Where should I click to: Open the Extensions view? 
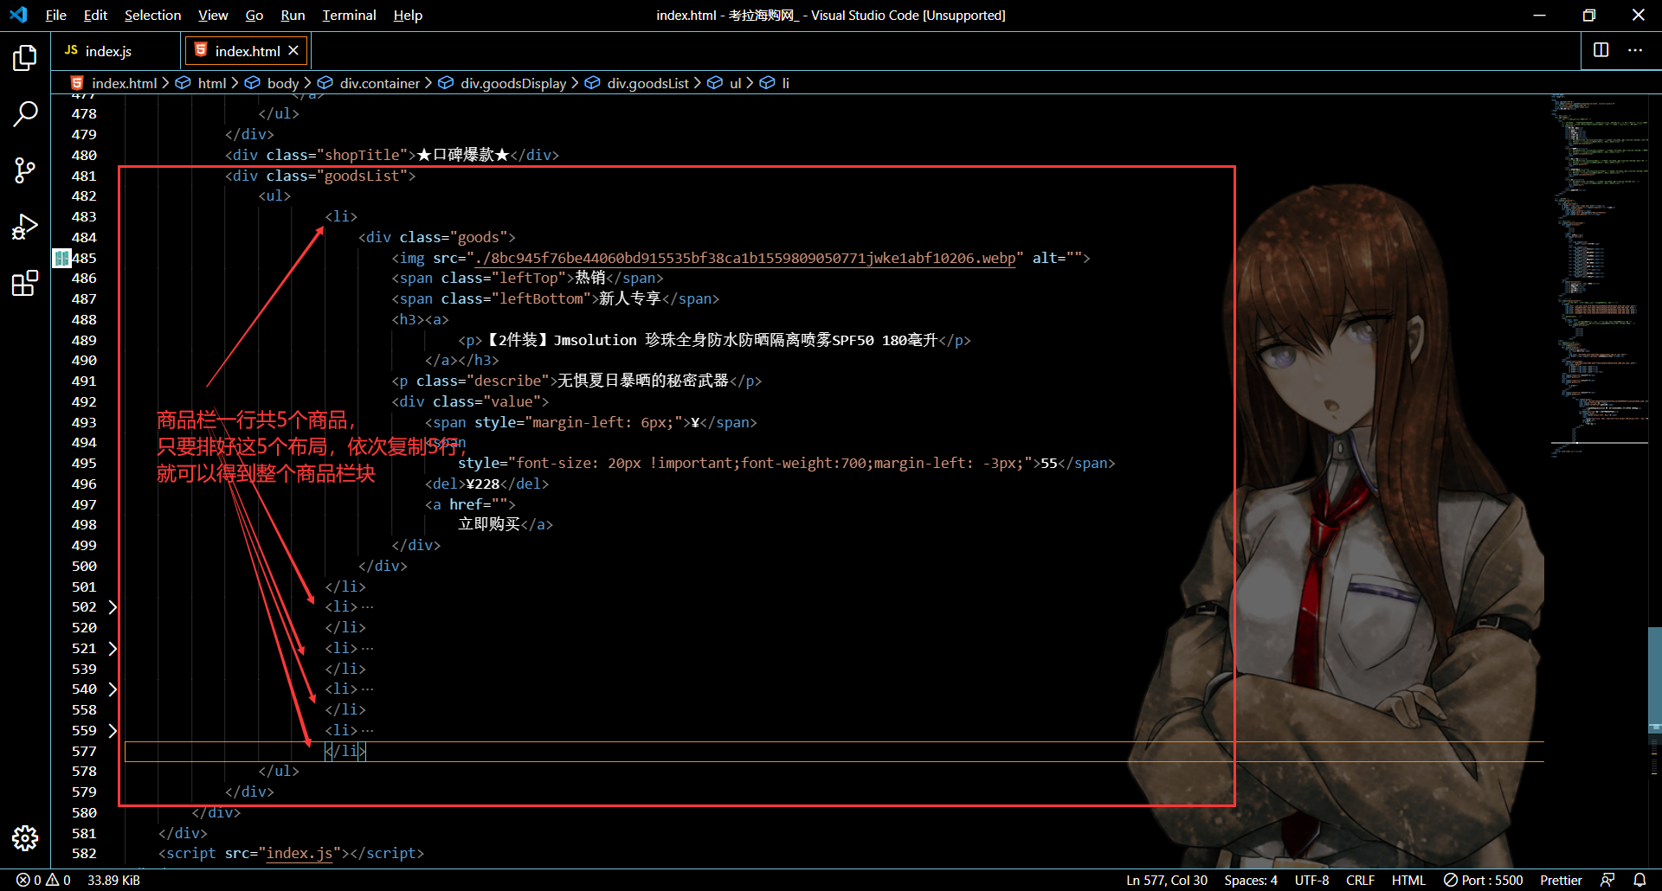25,283
